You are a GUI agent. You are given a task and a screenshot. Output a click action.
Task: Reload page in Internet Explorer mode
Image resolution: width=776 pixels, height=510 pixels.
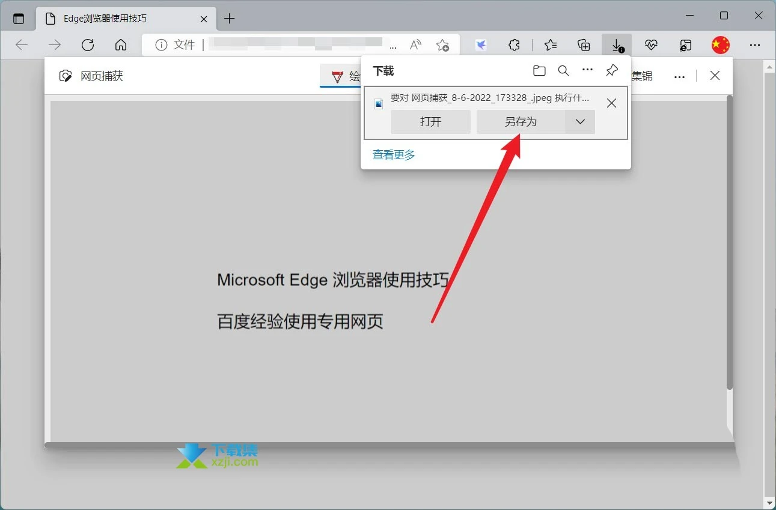(685, 44)
